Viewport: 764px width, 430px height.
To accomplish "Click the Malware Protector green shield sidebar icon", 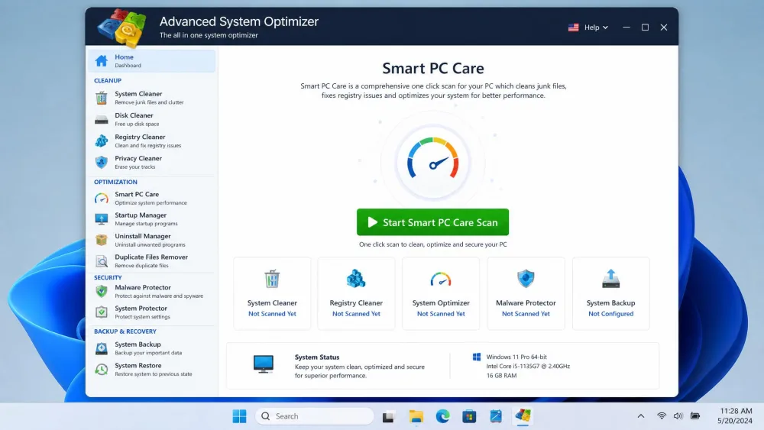I will click(x=102, y=291).
